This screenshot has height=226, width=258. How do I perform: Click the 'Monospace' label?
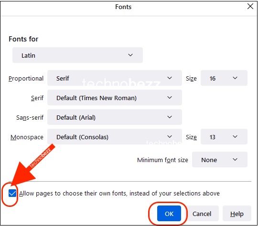coord(27,137)
